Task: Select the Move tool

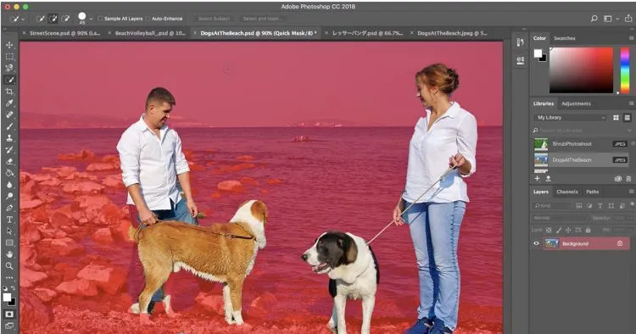Action: click(9, 45)
